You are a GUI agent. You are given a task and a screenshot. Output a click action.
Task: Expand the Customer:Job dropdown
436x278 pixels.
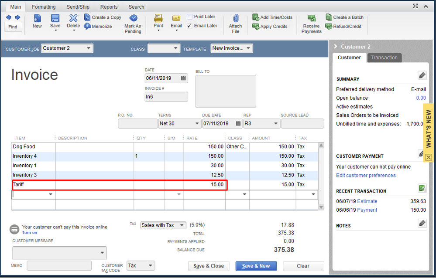(x=89, y=48)
